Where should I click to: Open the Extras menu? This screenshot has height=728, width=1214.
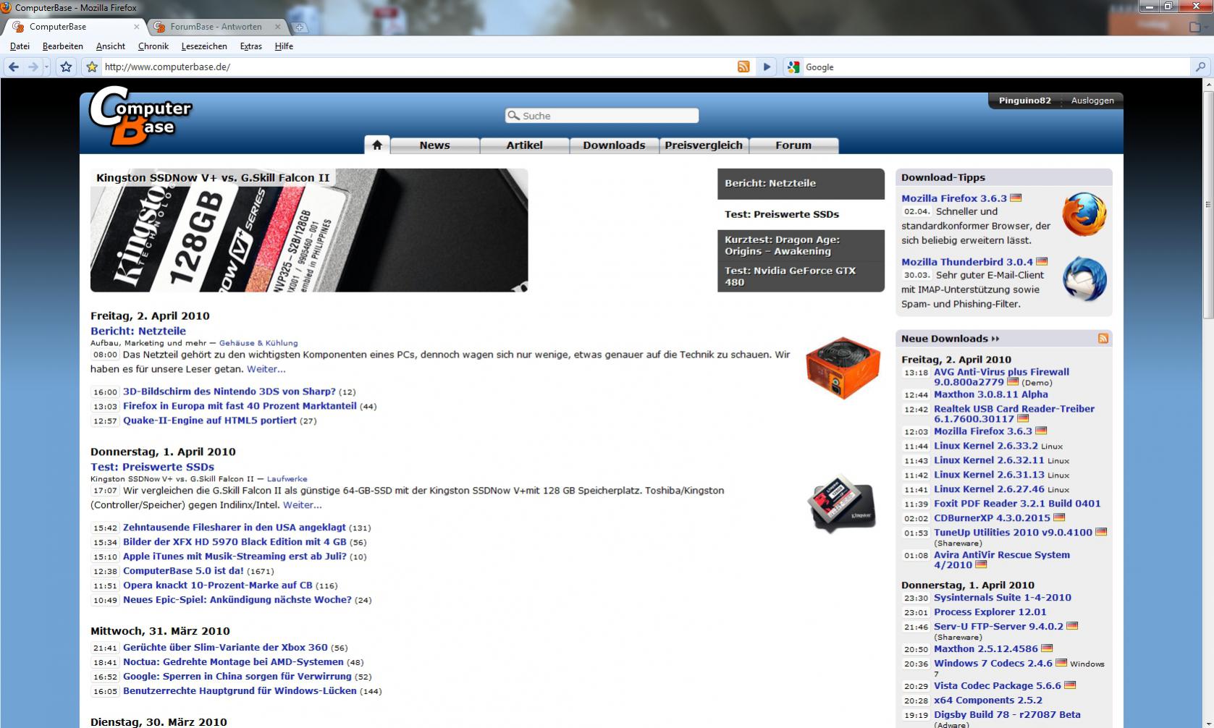point(251,46)
